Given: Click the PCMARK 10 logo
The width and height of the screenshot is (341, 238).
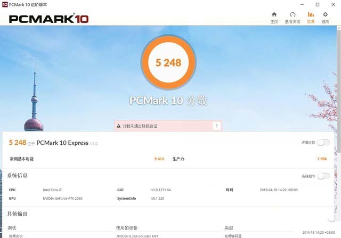Looking at the screenshot, I should coord(48,19).
